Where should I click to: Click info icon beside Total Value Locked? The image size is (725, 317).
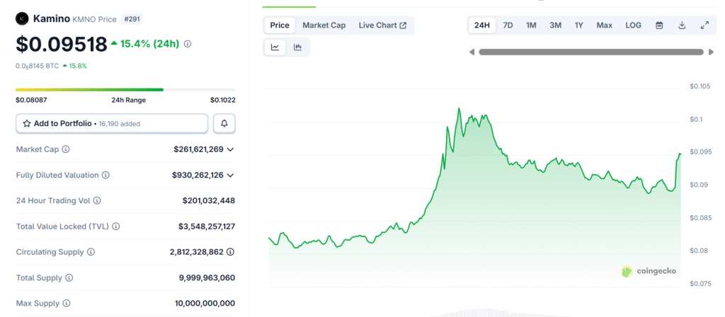pos(115,226)
